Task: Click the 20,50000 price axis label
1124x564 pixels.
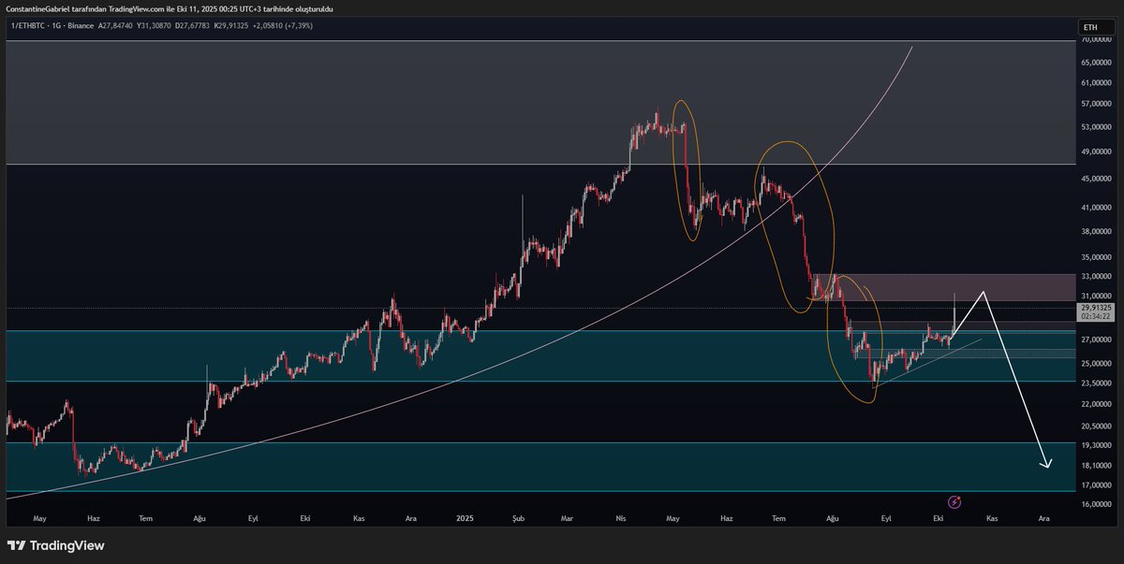Action: [1096, 426]
